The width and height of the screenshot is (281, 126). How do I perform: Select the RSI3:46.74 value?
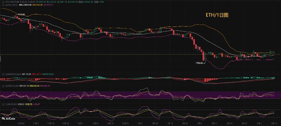[x=45, y=86]
